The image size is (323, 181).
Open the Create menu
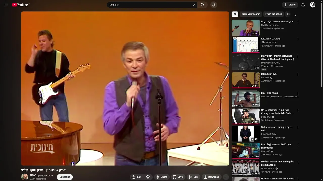coord(290,5)
